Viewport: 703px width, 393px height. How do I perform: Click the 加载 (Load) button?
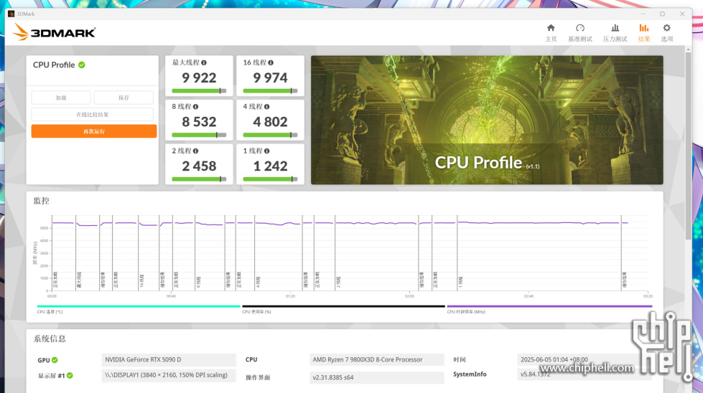coord(61,98)
